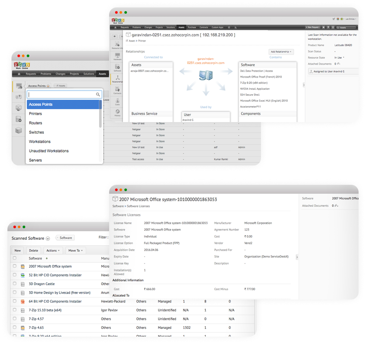366x344 pixels.
Task: Expand the Add Relationship dropdown
Action: [281, 52]
